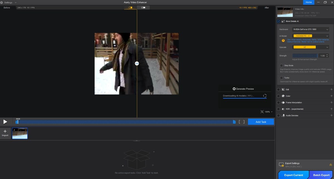This screenshot has height=179, width=334.
Task: Tick the Audio Denoise checkbox
Action: pos(279,115)
